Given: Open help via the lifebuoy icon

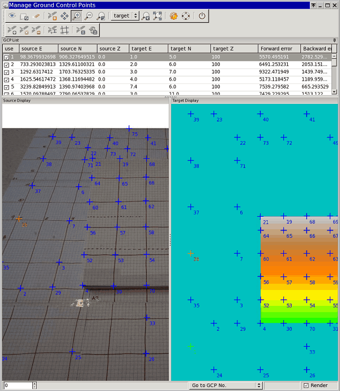Looking at the screenshot, I should click(x=185, y=16).
